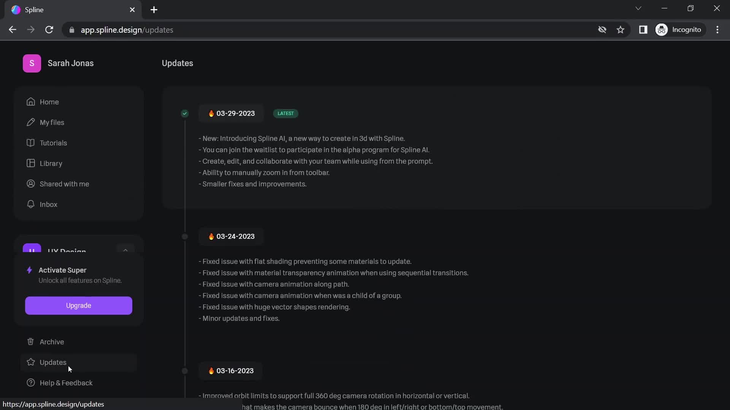Click the checkmark on 03-29-2023 update
The image size is (730, 410).
(x=185, y=113)
